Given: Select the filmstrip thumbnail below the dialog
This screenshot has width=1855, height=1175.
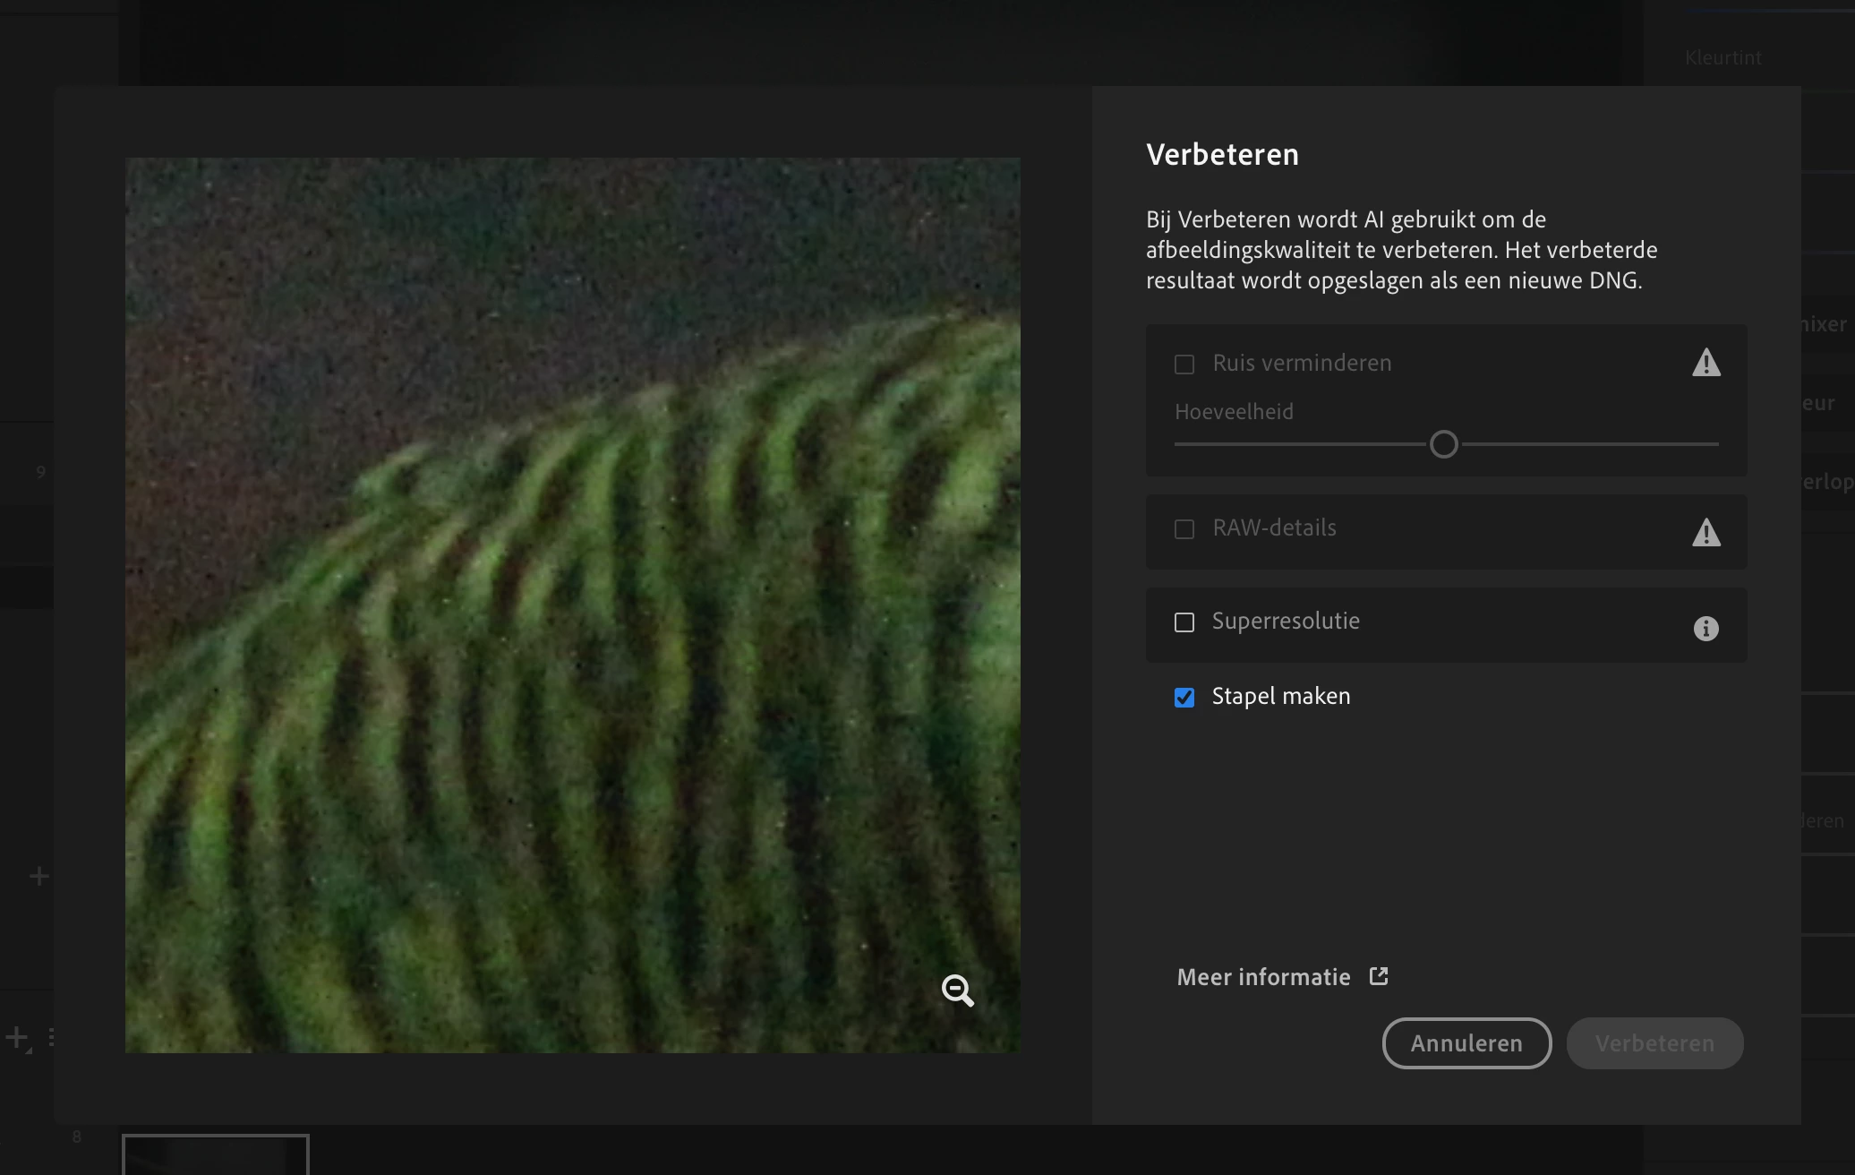Looking at the screenshot, I should point(216,1154).
